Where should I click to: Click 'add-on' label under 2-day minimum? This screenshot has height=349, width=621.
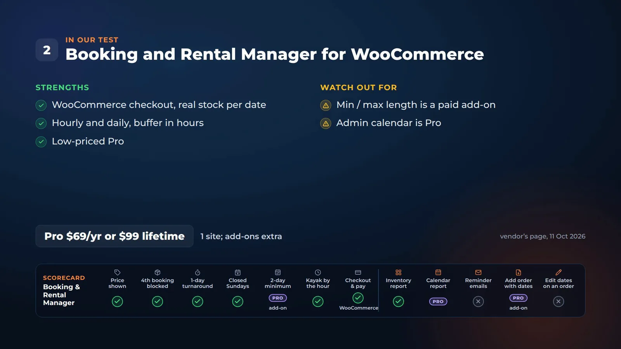click(278, 308)
